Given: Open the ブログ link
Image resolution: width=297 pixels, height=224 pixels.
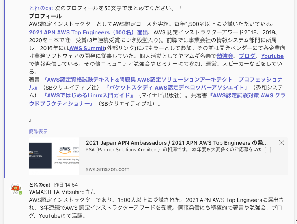Looking at the screenshot, I should point(247,56).
